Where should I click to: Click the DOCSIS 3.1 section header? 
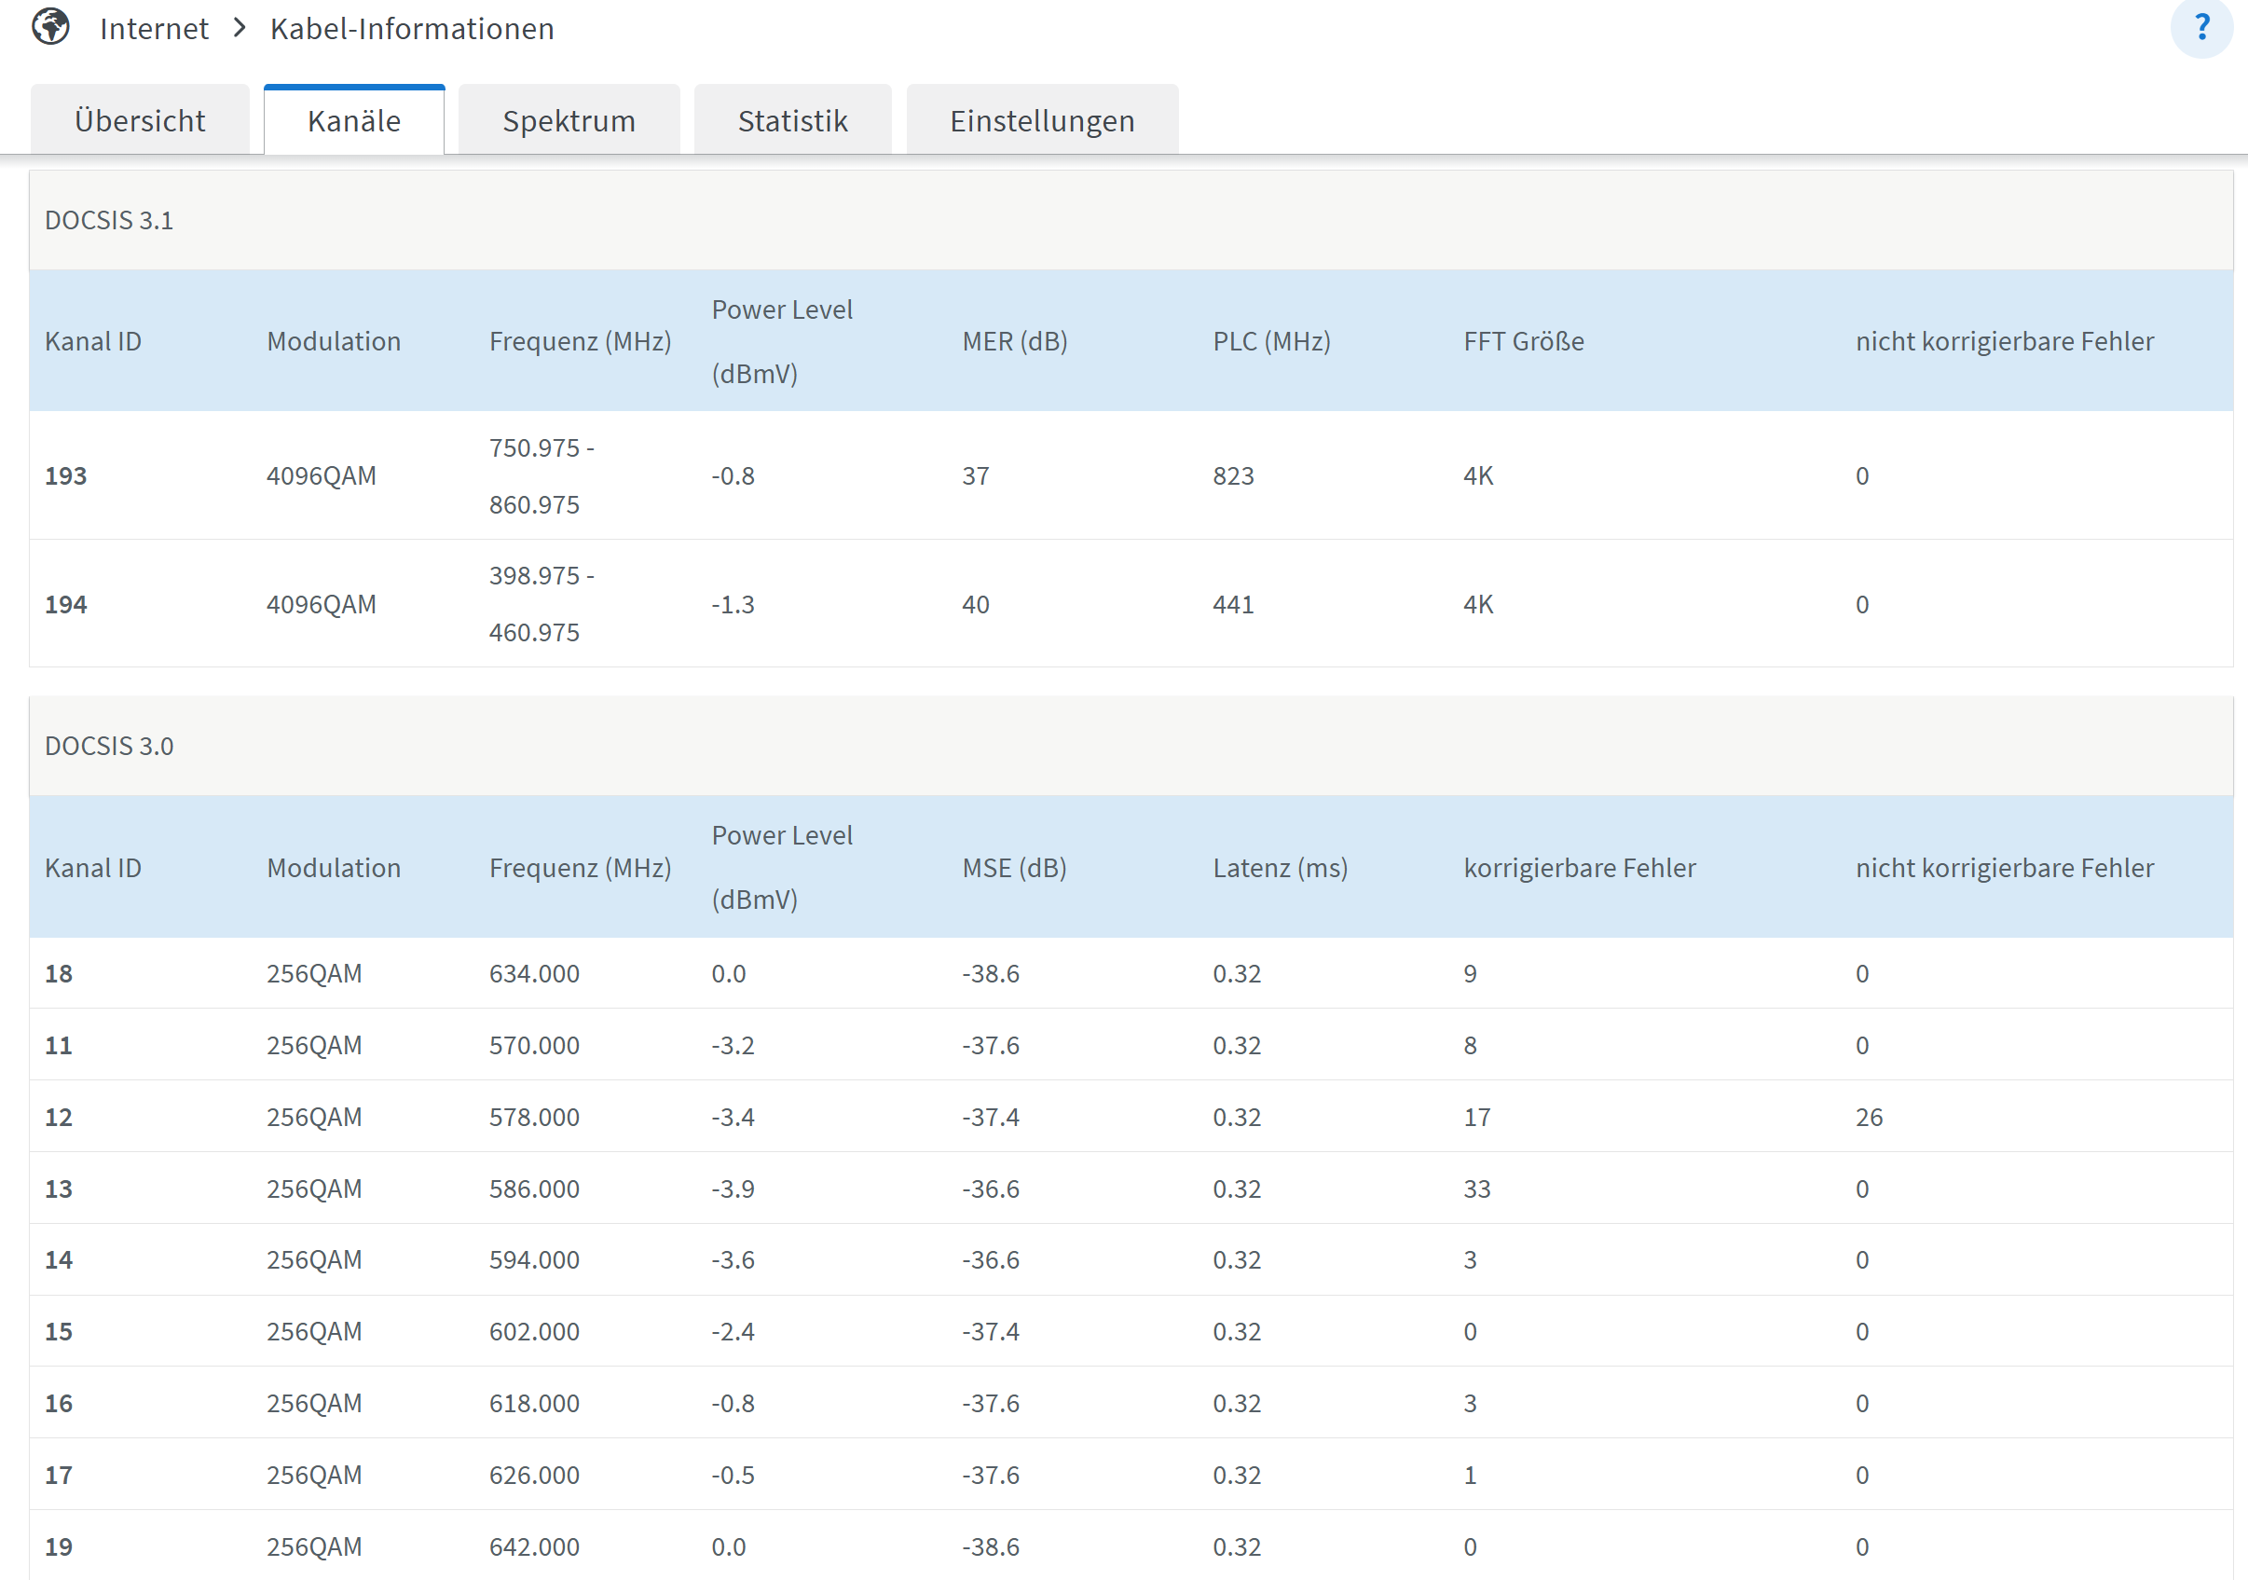109,220
